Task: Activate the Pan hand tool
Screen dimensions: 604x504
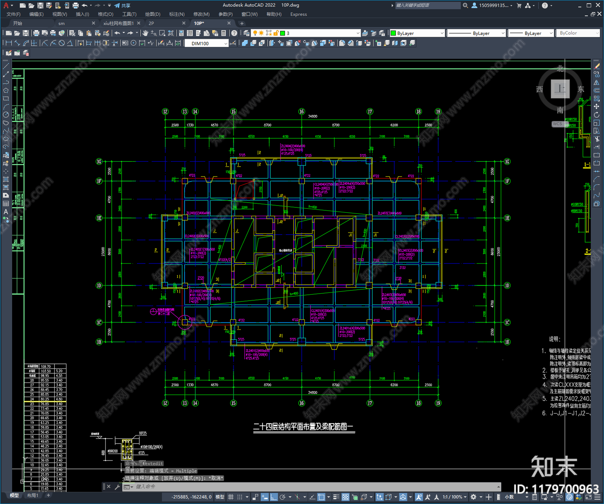Action: [145, 33]
